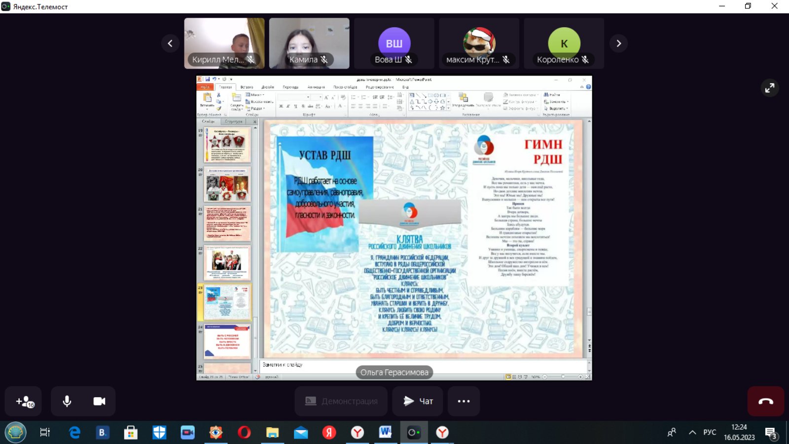Open PowerPoint Файл tab

tap(205, 87)
